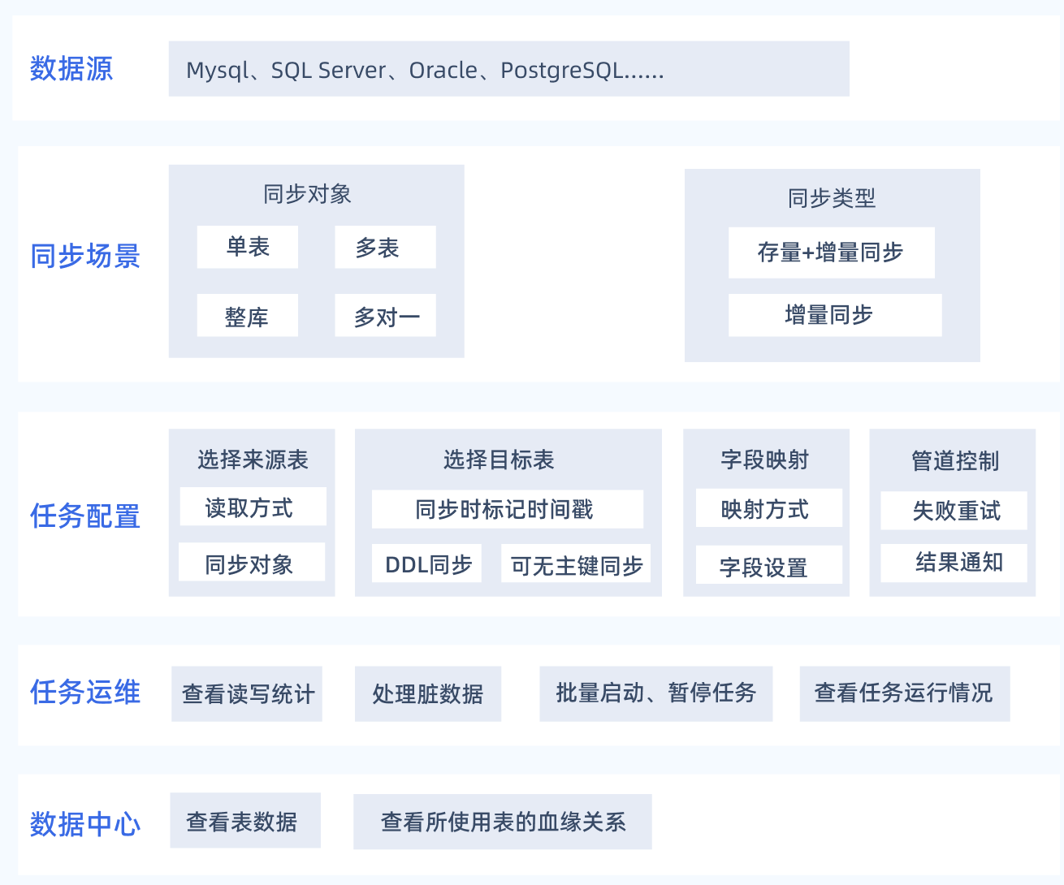Screen dimensions: 1064x885
Task: Click the 任务运维 section heading
Action: tap(85, 693)
